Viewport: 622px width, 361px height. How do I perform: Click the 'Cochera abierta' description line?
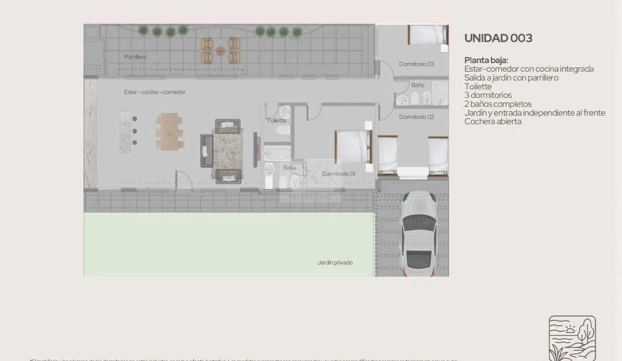(493, 121)
